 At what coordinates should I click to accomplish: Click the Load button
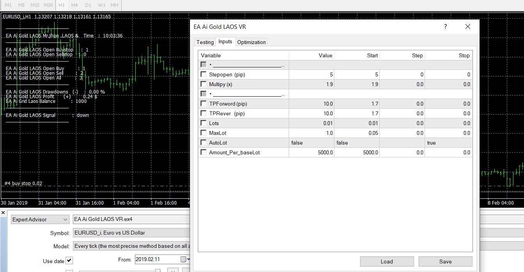387,261
